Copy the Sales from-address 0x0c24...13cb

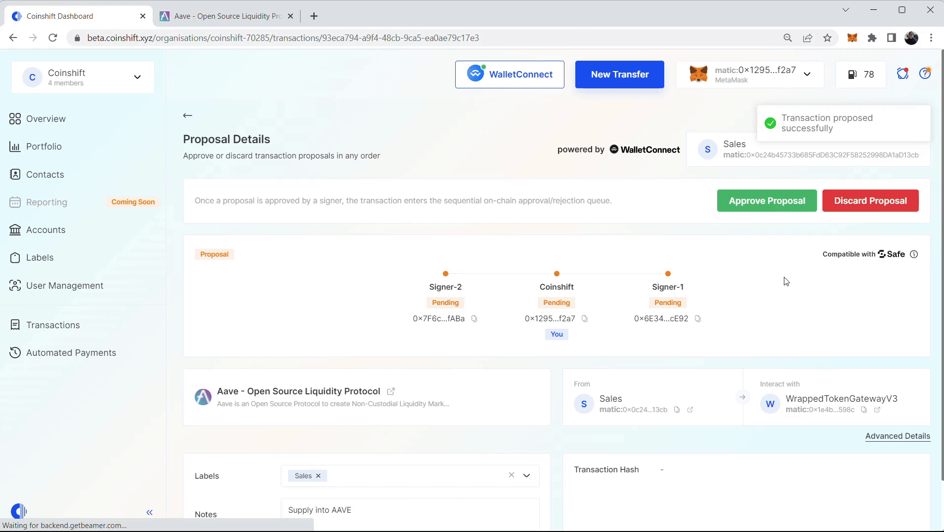click(x=677, y=410)
